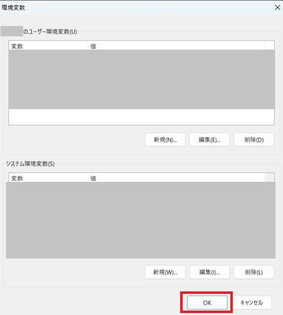Sort user variables by 変数 column header
The height and width of the screenshot is (315, 283).
(48, 46)
